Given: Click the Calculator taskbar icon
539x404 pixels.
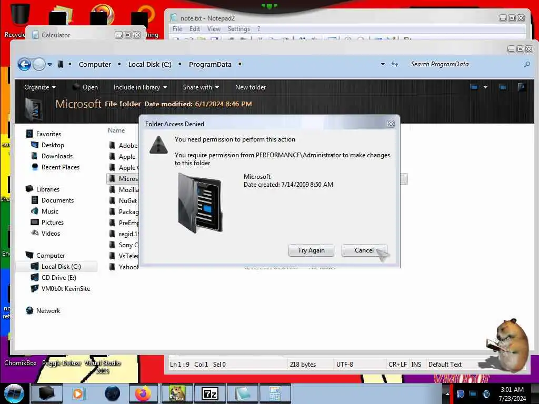Looking at the screenshot, I should (275, 393).
